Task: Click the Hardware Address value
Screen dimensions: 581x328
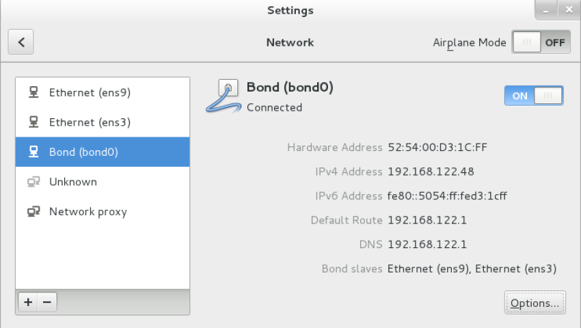Action: coord(437,147)
